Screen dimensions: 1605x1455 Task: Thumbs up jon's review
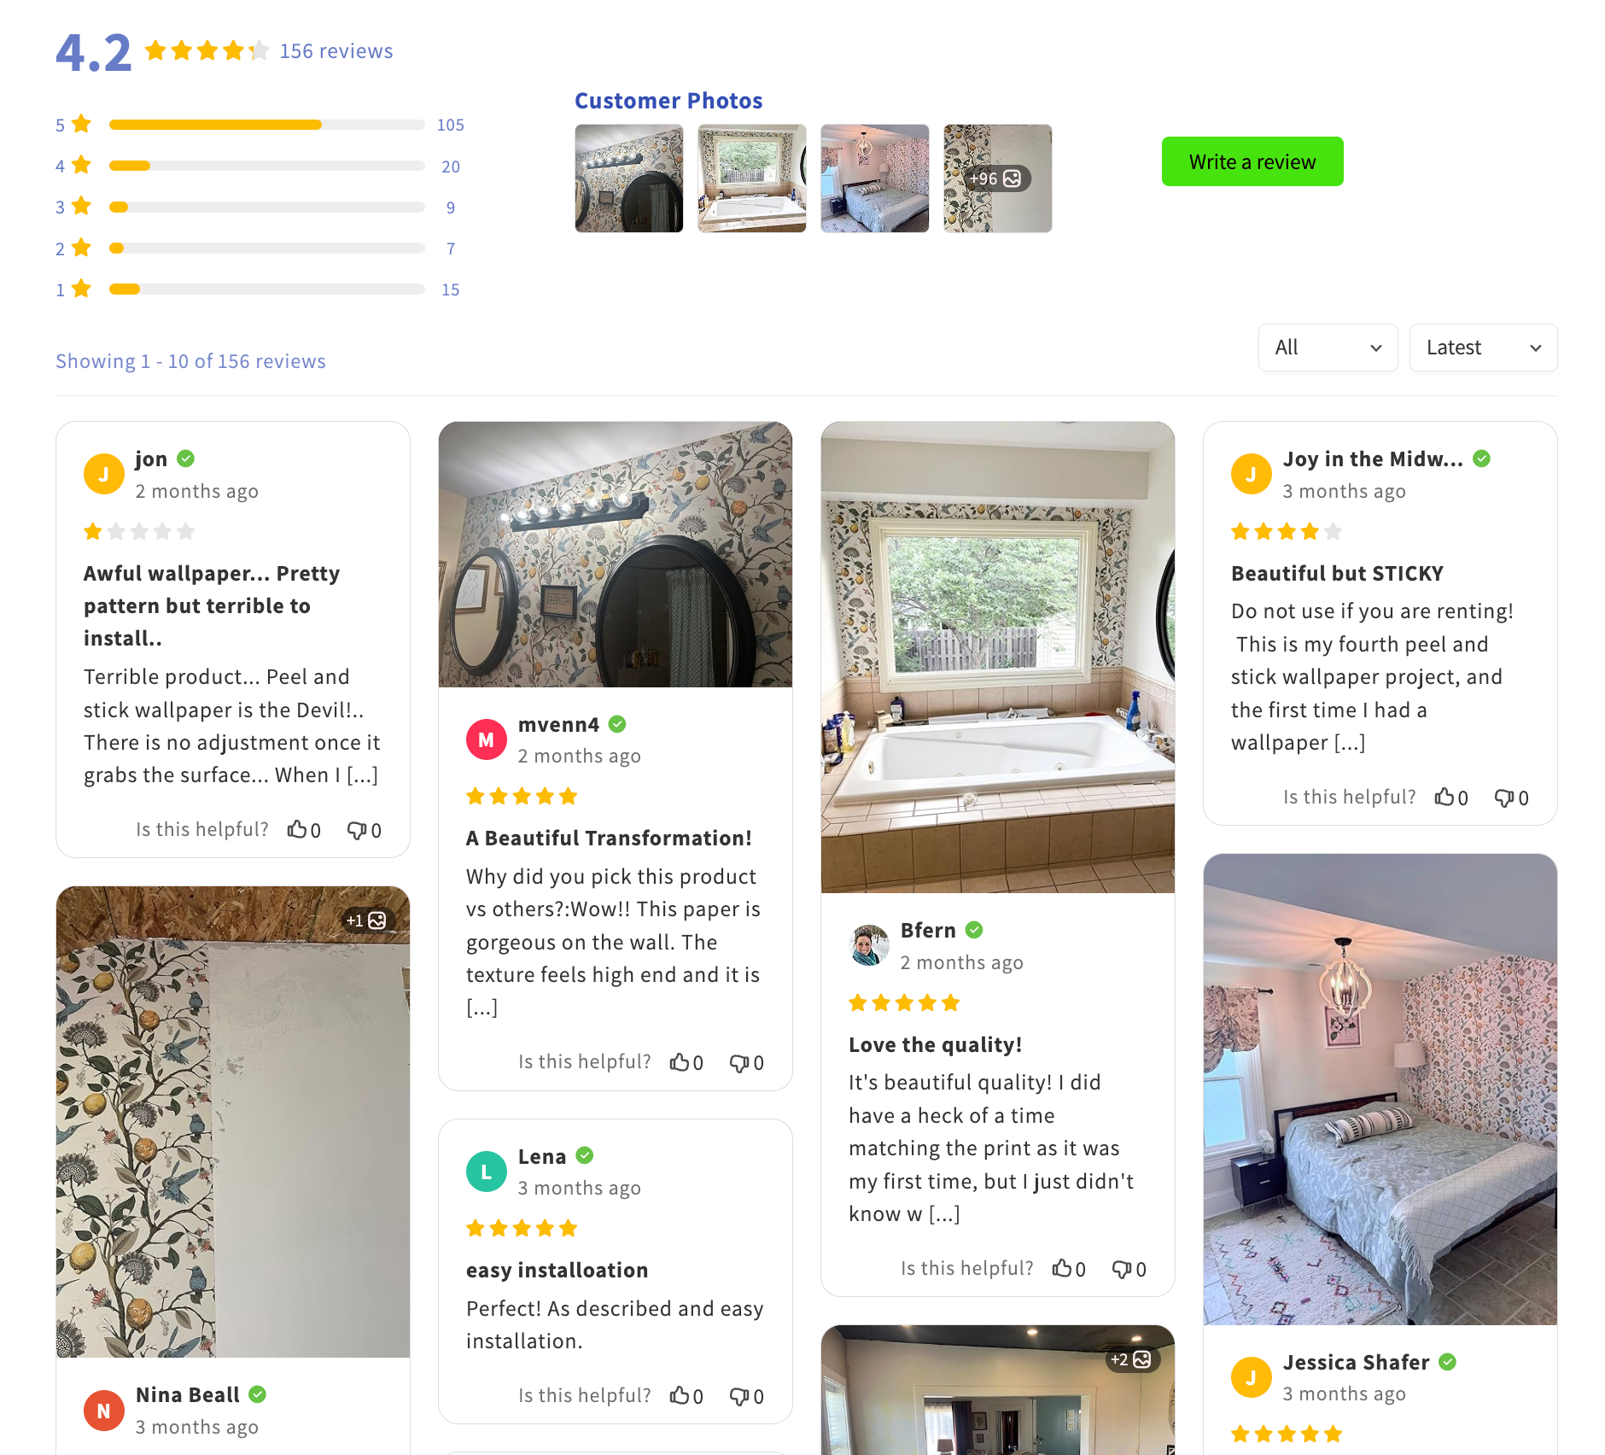tap(304, 830)
